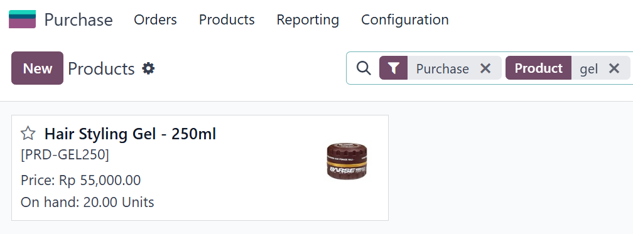The width and height of the screenshot is (633, 234).
Task: Click the gel search term
Action: click(x=588, y=70)
